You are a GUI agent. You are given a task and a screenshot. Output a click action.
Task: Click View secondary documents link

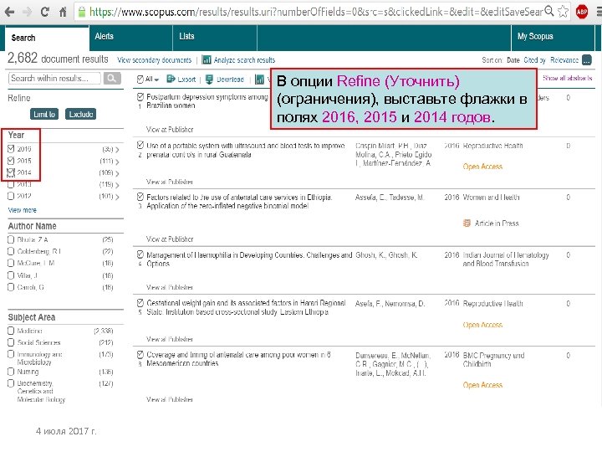[155, 60]
